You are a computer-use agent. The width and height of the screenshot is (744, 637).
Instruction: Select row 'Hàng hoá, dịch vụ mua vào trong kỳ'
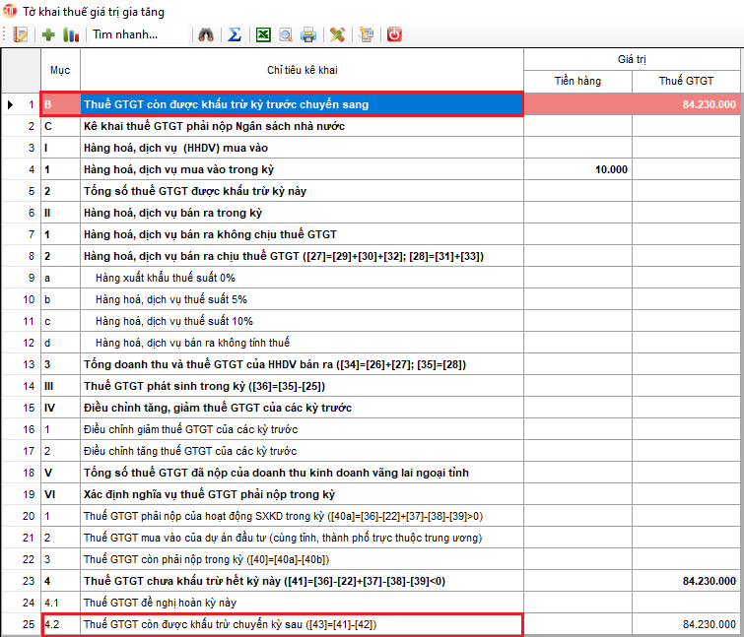click(302, 169)
